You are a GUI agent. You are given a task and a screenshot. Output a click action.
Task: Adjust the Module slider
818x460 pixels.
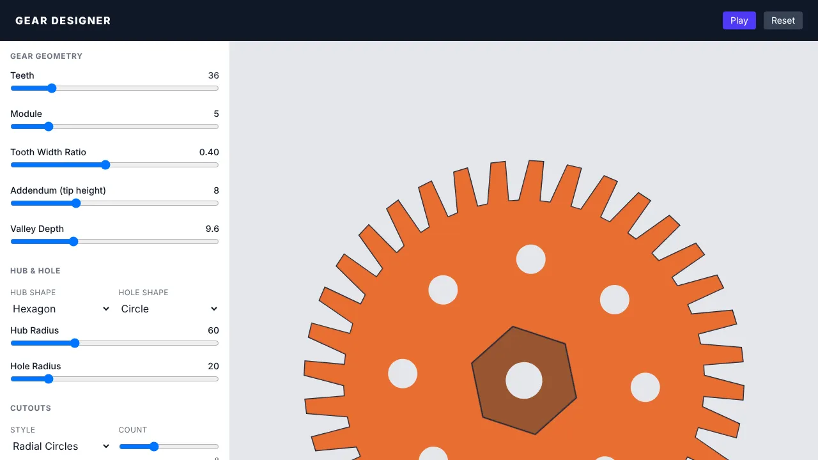[114, 126]
